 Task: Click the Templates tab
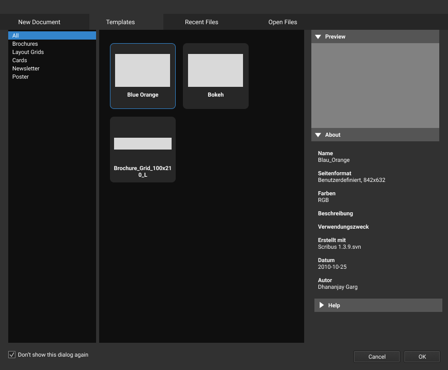pyautogui.click(x=120, y=22)
